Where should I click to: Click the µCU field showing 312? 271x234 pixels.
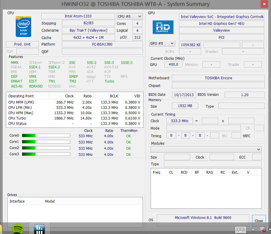tap(137, 37)
